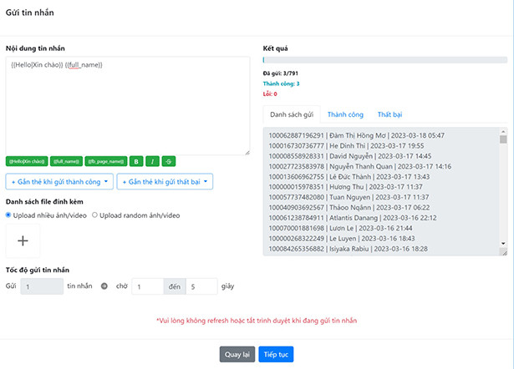
Task: Click the scroll-down arrow of the recipient list
Action: [503, 243]
